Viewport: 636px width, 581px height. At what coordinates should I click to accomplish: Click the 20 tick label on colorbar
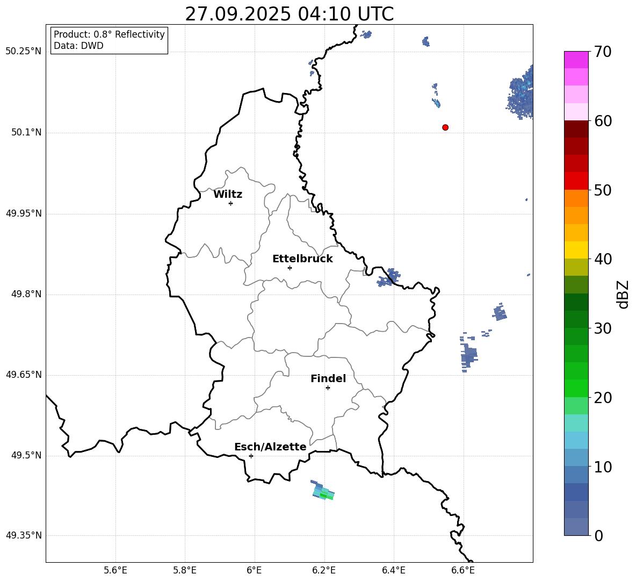coord(603,398)
